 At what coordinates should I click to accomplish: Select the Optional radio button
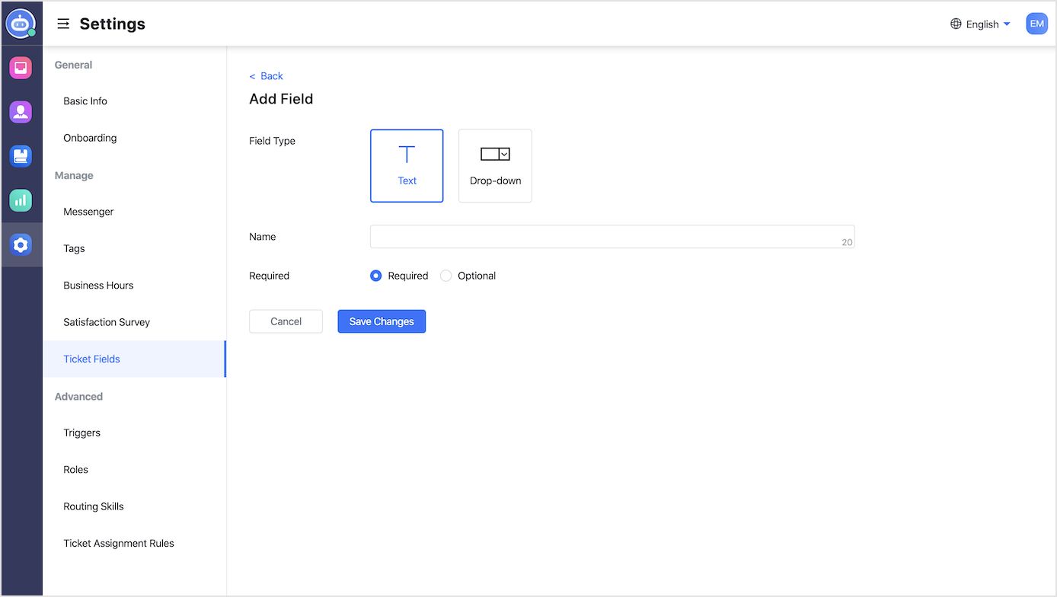tap(445, 276)
